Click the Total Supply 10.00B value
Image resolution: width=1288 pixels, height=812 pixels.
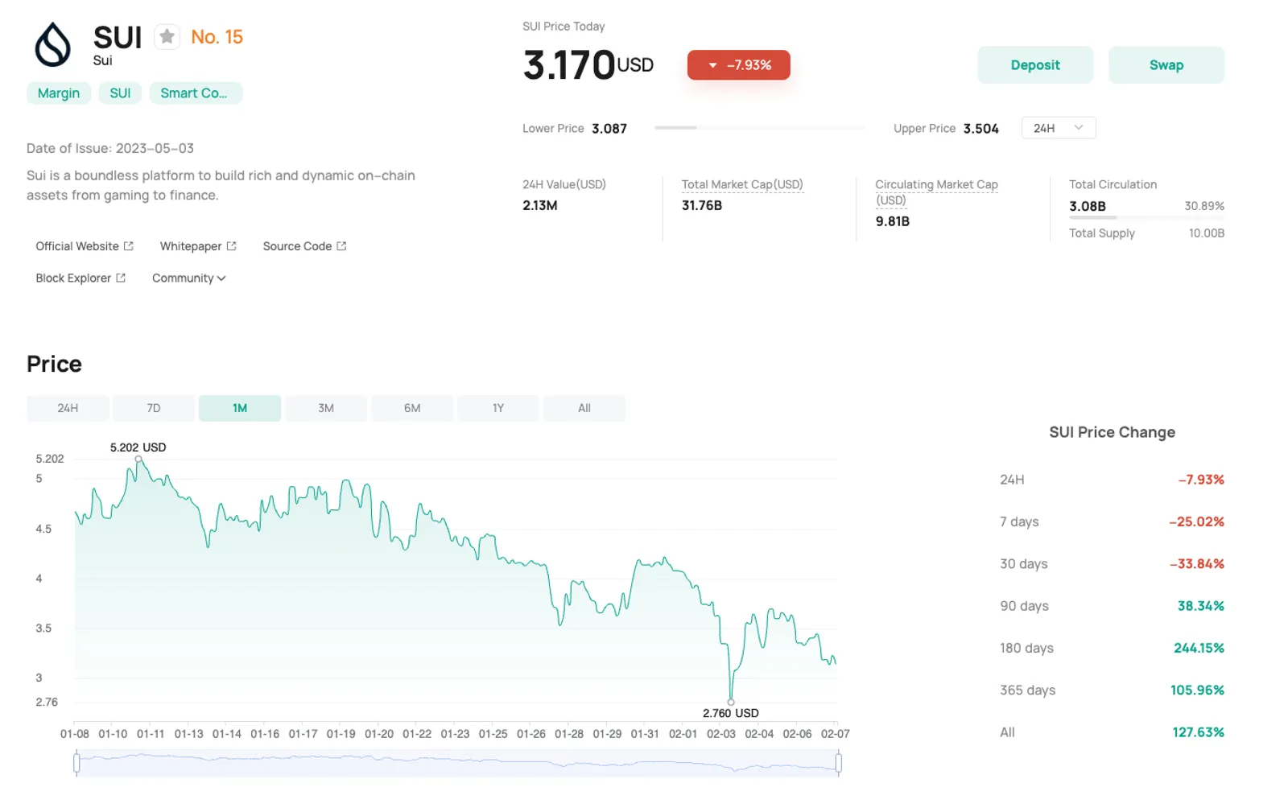click(x=1206, y=233)
